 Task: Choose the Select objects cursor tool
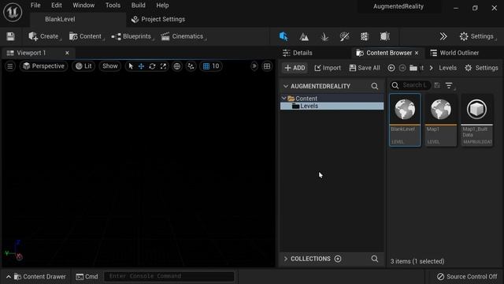[131, 66]
